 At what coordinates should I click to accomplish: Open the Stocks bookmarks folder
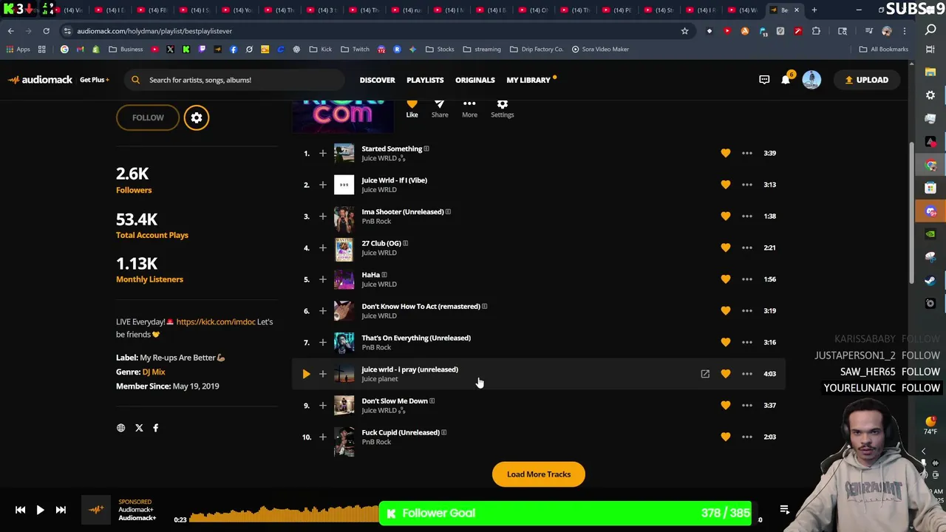(x=439, y=50)
